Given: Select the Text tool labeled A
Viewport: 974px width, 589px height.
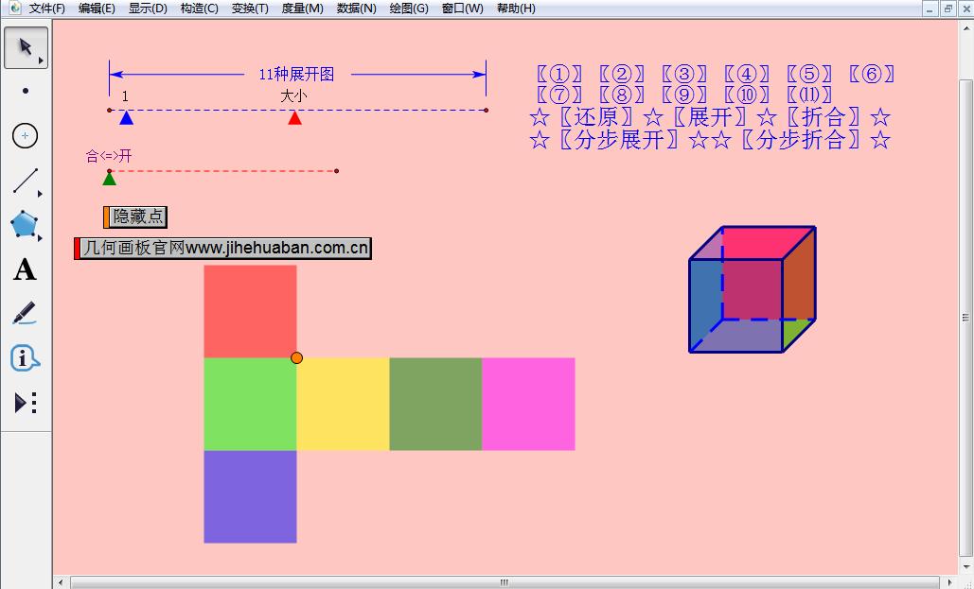Looking at the screenshot, I should [25, 269].
